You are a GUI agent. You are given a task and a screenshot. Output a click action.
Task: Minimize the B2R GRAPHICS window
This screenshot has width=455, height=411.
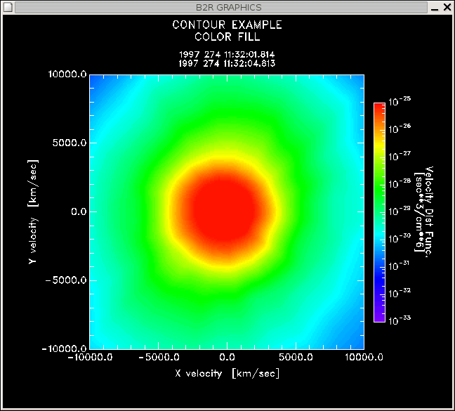pos(435,8)
